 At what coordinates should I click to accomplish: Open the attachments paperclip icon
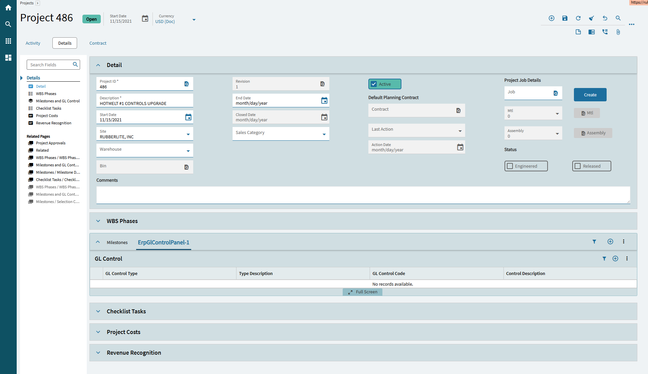[x=618, y=32]
